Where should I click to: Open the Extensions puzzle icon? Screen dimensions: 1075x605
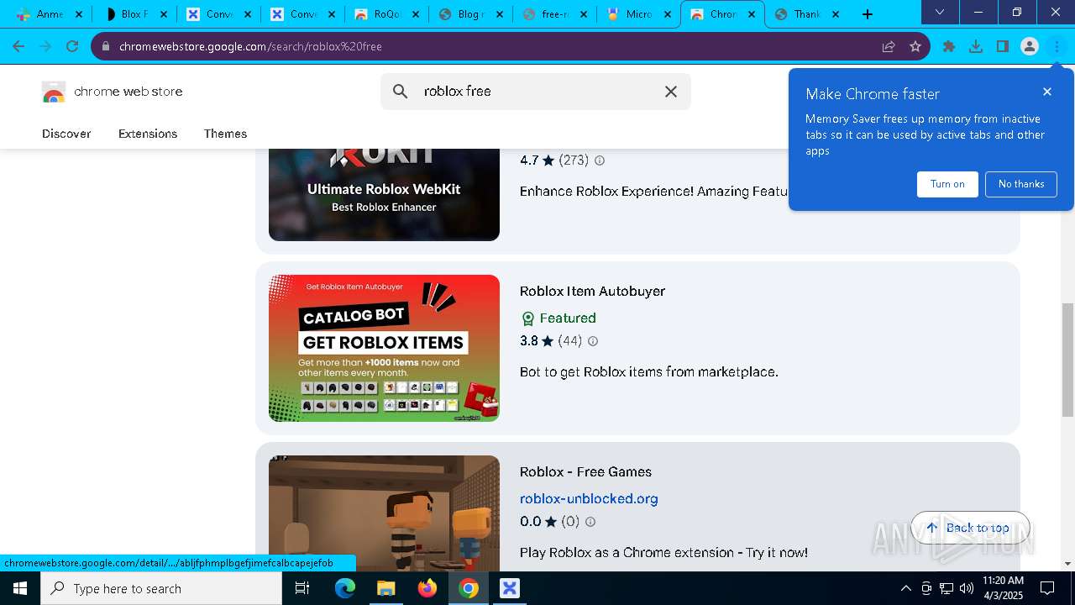[949, 46]
